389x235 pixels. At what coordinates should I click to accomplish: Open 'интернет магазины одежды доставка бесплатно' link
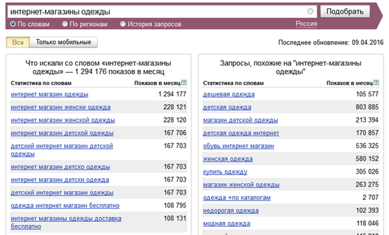pos(66,222)
